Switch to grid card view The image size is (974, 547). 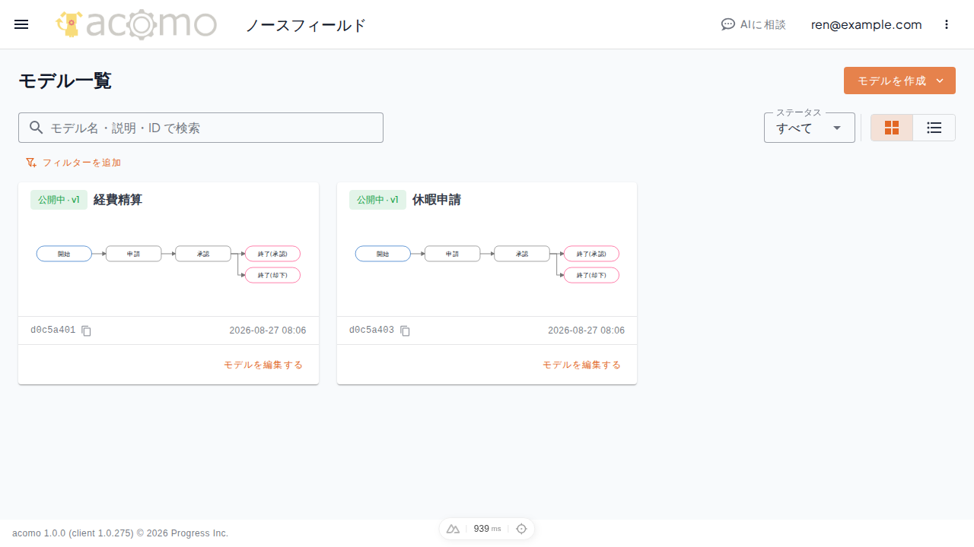pos(892,128)
